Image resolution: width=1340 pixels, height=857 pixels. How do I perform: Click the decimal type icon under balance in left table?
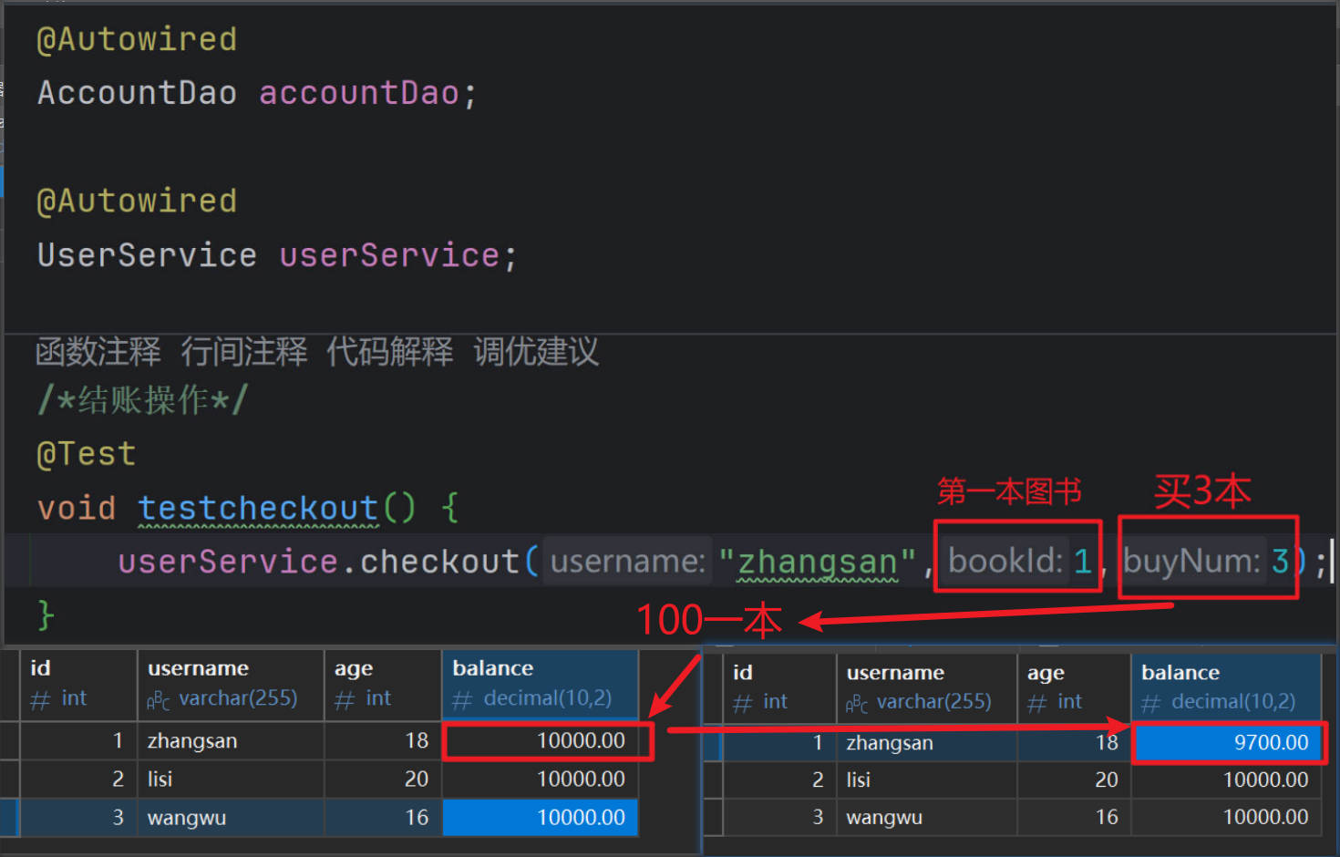point(462,700)
